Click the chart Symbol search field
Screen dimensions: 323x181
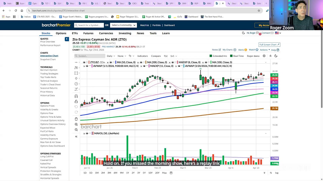click(89, 56)
